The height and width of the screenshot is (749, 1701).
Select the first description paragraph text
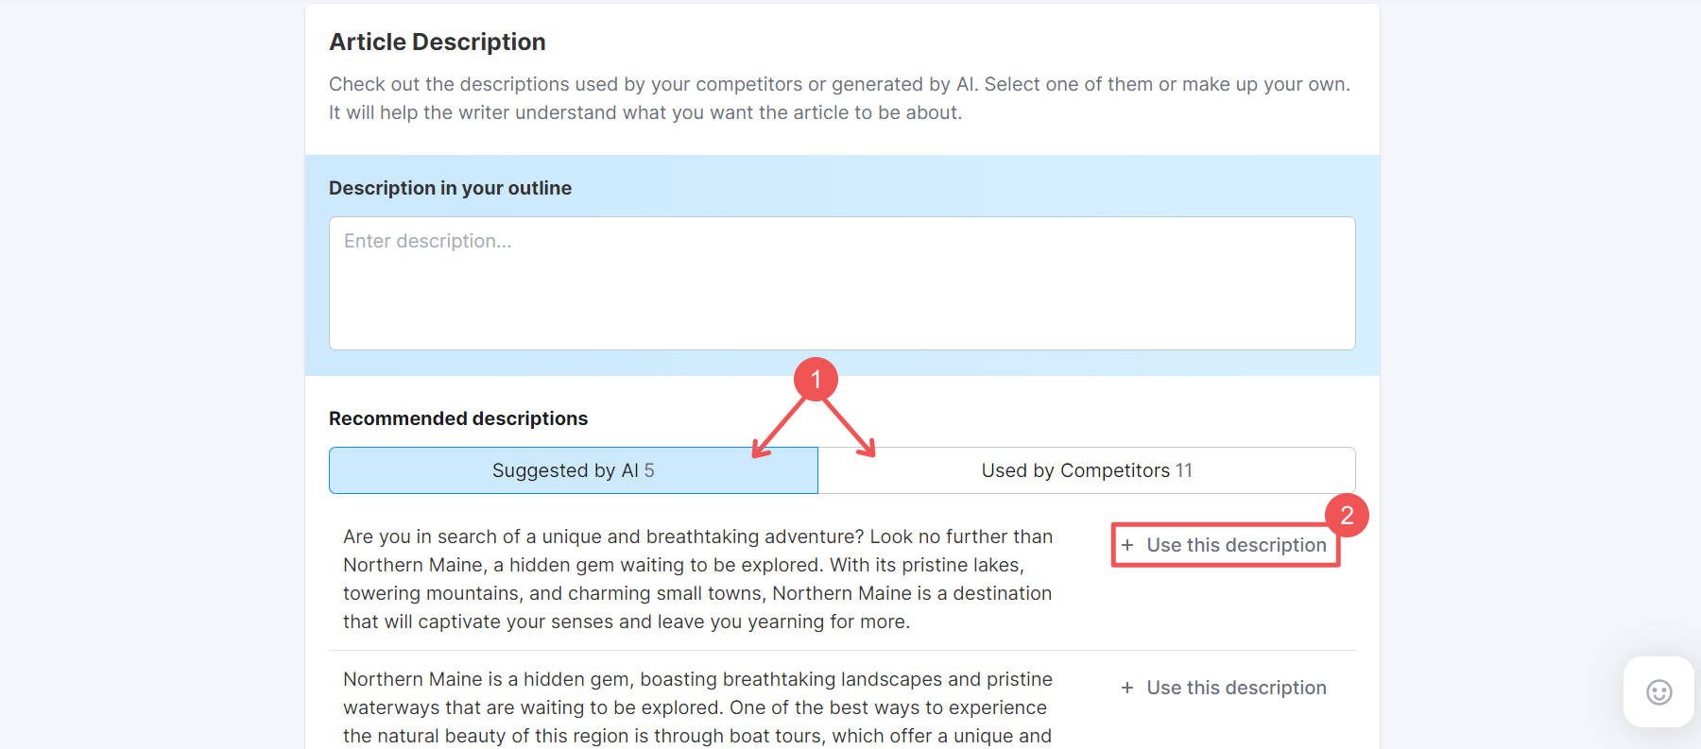click(x=697, y=578)
